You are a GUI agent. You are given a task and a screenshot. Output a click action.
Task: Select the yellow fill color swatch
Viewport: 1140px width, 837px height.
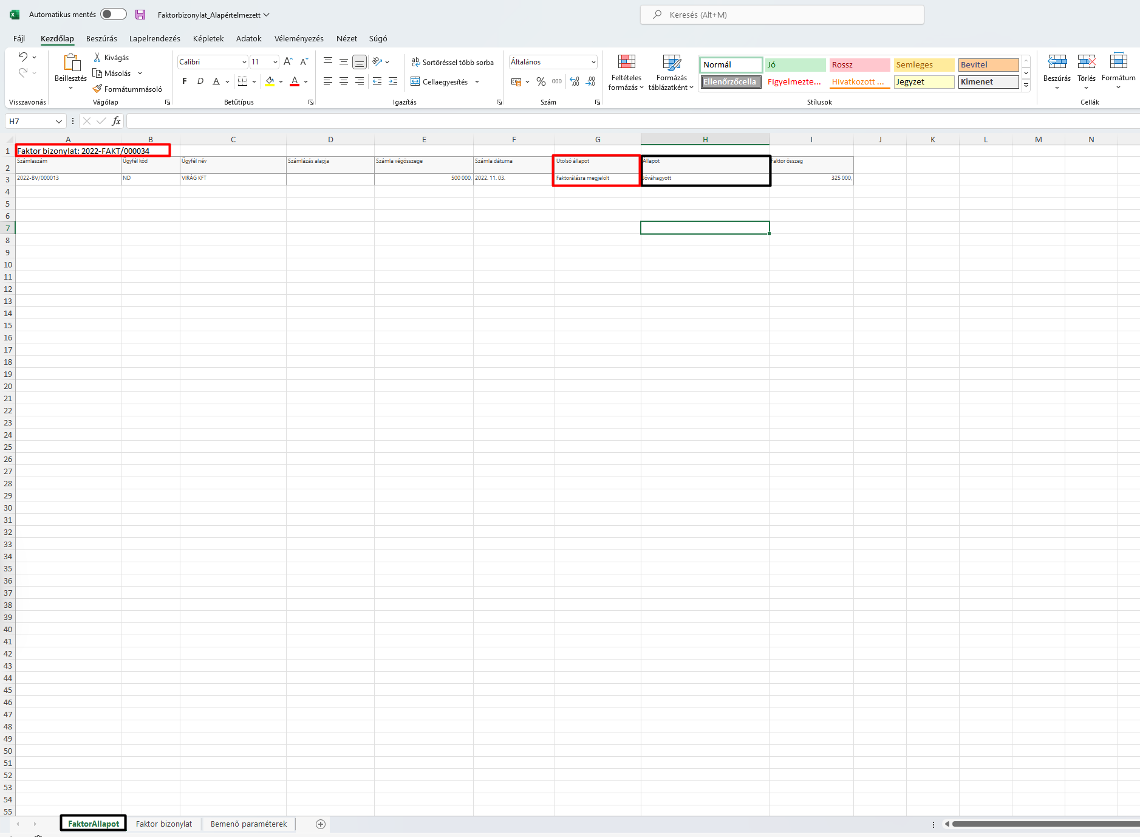pos(270,81)
